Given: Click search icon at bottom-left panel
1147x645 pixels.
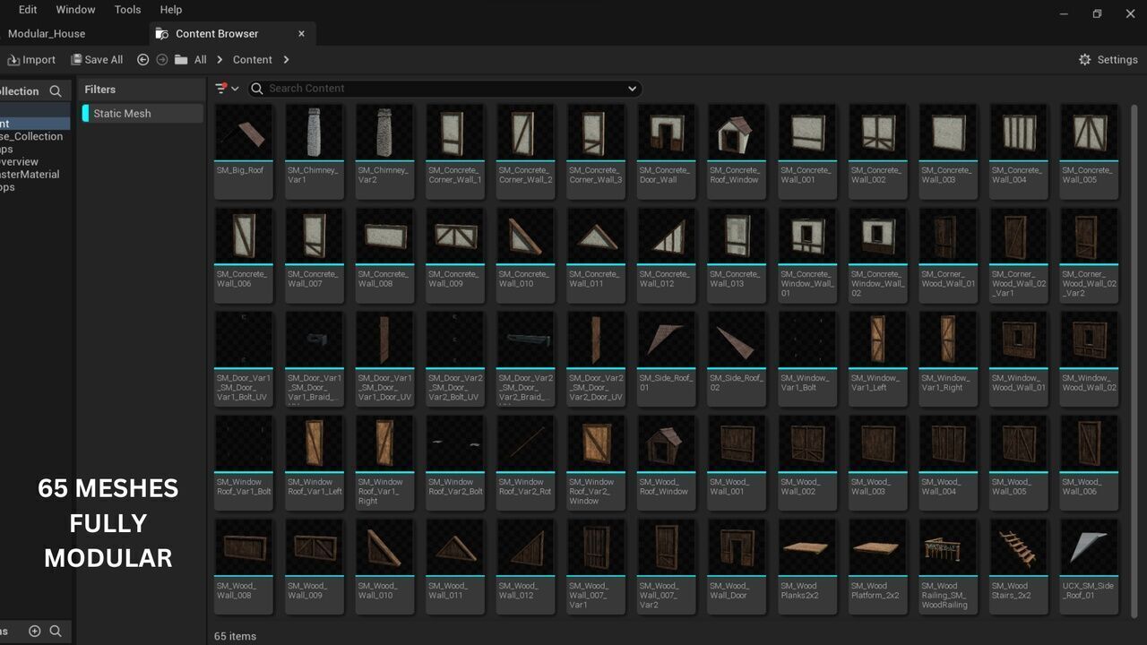Looking at the screenshot, I should point(56,632).
